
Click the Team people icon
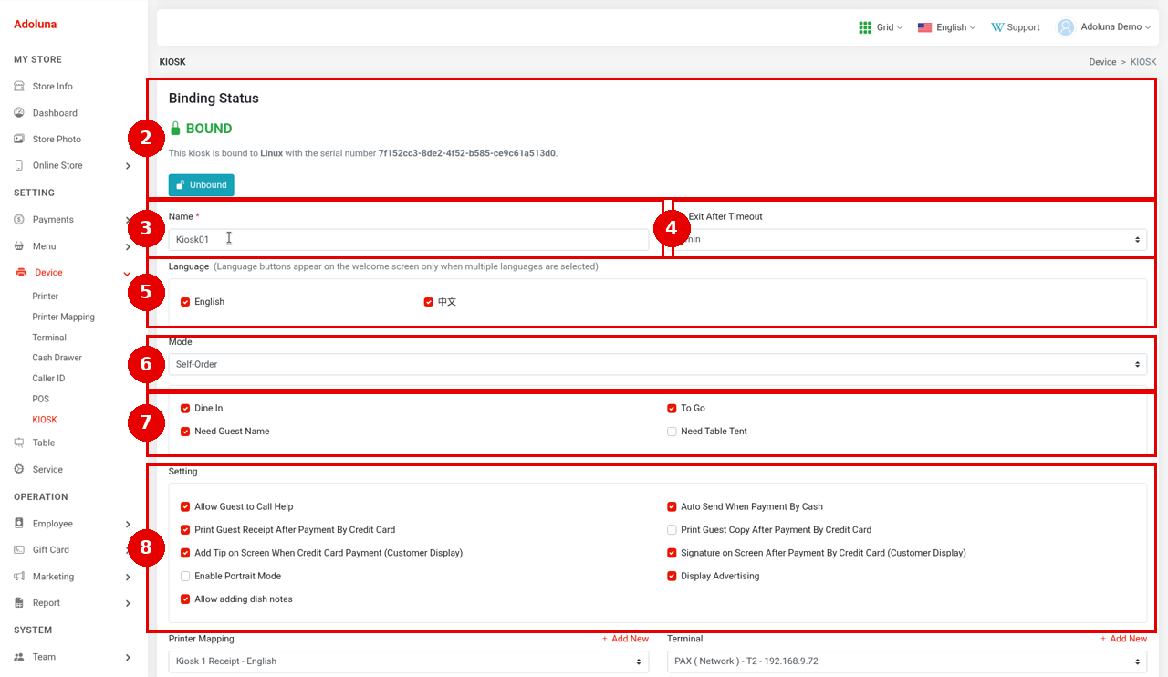click(x=19, y=657)
